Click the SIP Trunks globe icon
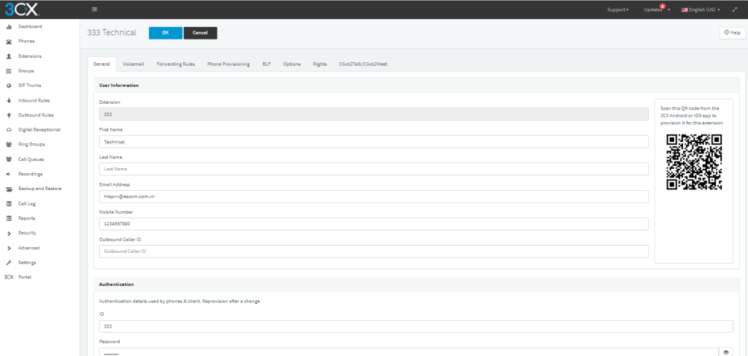 point(9,86)
